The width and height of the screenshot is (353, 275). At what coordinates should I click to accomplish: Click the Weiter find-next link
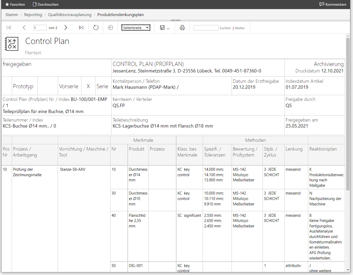pos(240,28)
